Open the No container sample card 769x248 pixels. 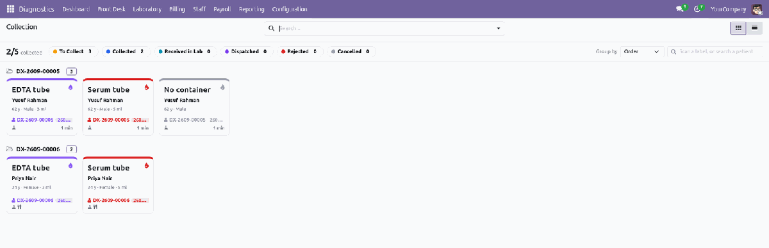click(194, 106)
